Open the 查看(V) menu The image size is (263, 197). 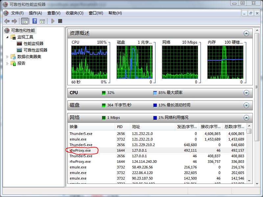54,13
